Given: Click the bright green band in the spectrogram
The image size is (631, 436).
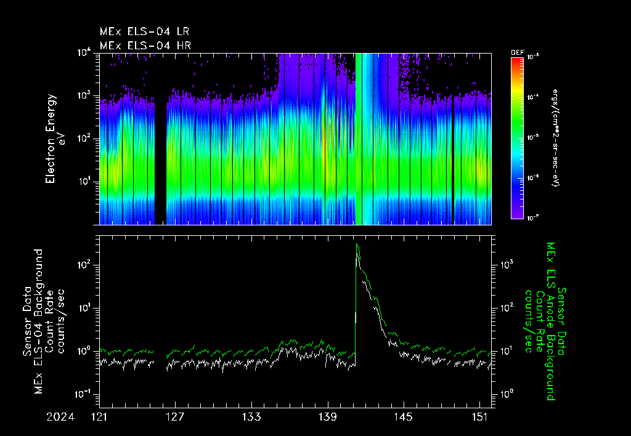Looking at the screenshot, I should click(x=359, y=139).
